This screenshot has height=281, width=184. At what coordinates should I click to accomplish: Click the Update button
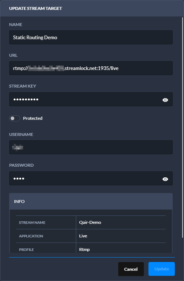(162, 269)
